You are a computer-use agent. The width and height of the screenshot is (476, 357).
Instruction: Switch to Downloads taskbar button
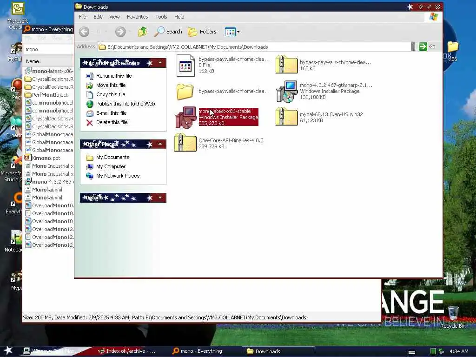pos(278,351)
